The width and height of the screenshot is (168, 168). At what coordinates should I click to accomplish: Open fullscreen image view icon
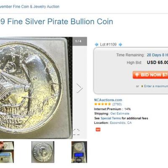76,132
